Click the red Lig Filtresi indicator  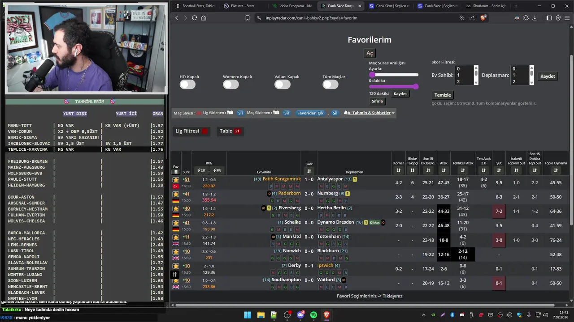205,131
